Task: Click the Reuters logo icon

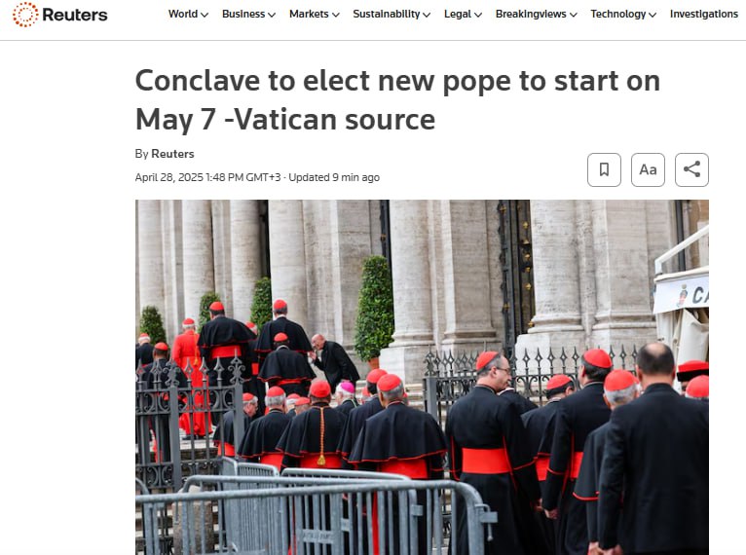Action: click(x=25, y=15)
